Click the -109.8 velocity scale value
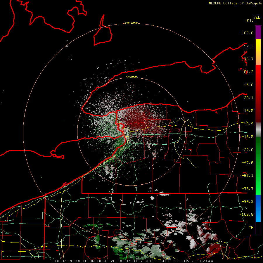 tap(246, 214)
